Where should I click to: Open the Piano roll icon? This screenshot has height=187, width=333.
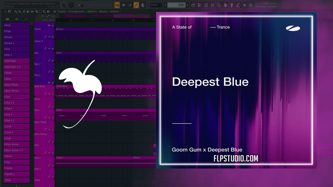click(199, 5)
